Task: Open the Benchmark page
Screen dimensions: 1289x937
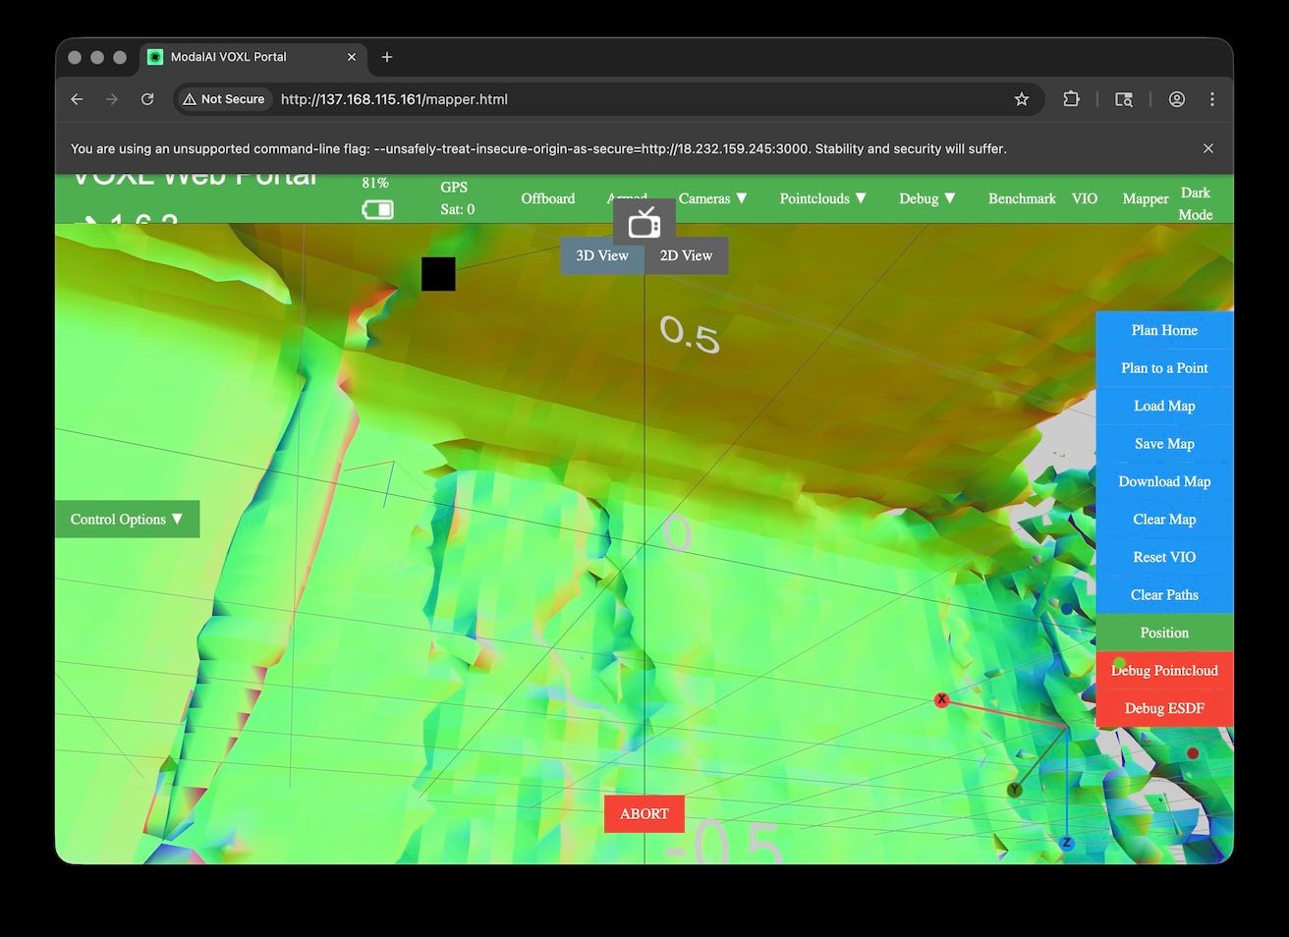Action: tap(1022, 198)
